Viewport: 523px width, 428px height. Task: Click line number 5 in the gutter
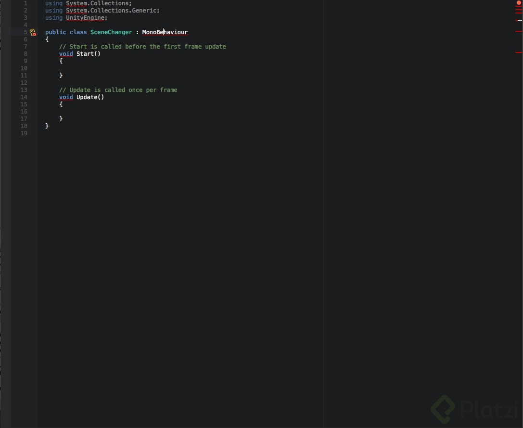[x=26, y=32]
